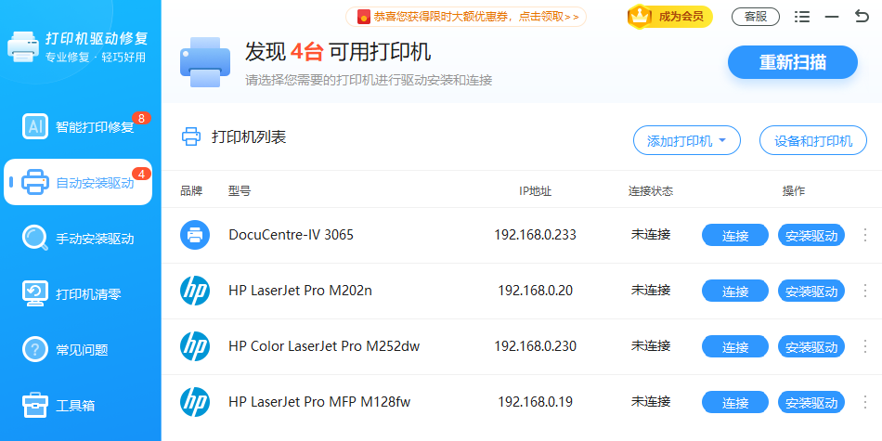Click the FAQ question mark icon
The width and height of the screenshot is (882, 441).
[x=35, y=349]
